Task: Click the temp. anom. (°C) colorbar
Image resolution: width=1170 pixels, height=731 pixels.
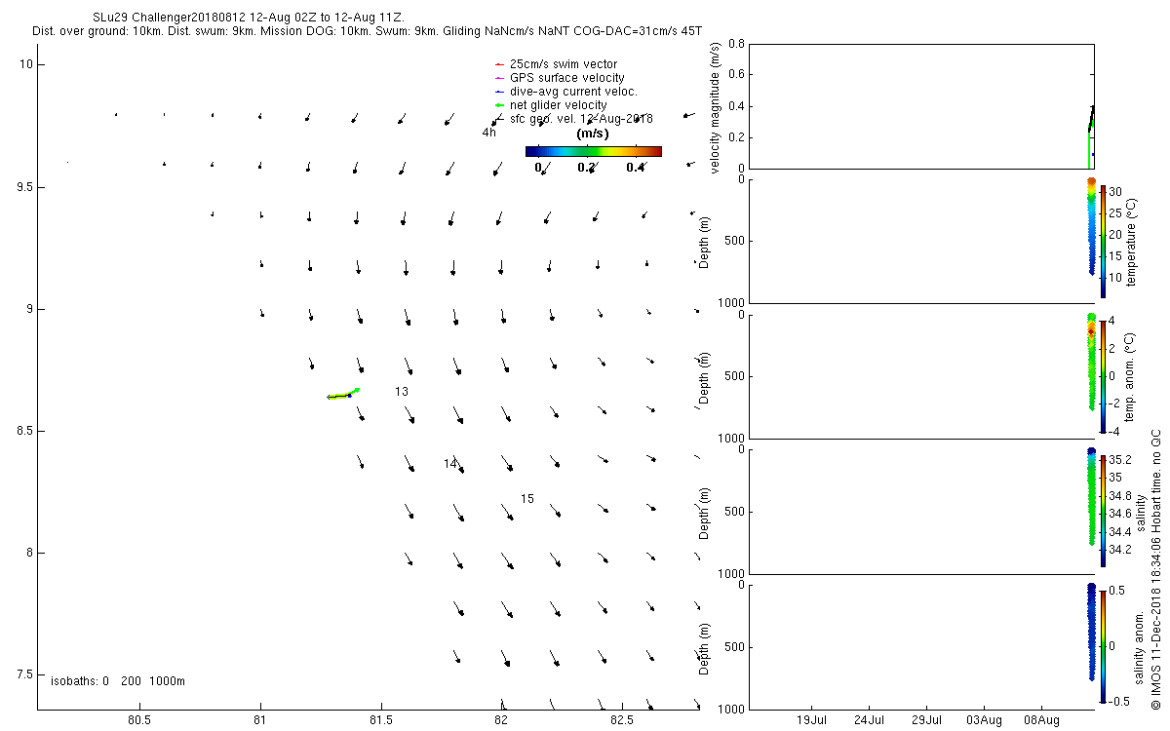Action: 1103,375
